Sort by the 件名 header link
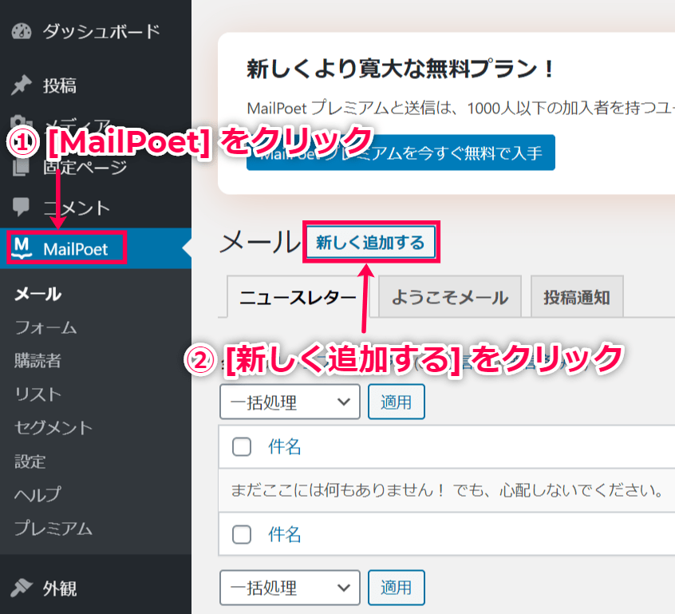The image size is (675, 614). tap(285, 446)
